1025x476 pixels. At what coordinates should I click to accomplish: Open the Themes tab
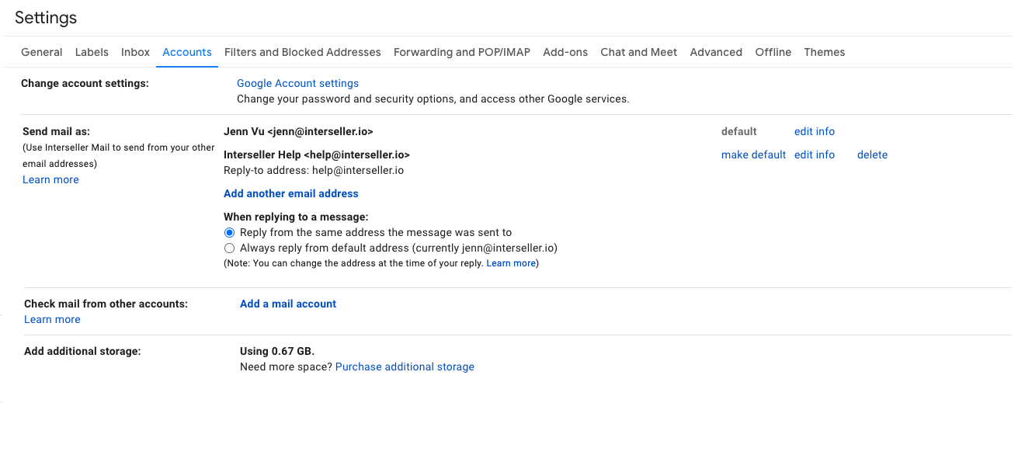tap(824, 52)
